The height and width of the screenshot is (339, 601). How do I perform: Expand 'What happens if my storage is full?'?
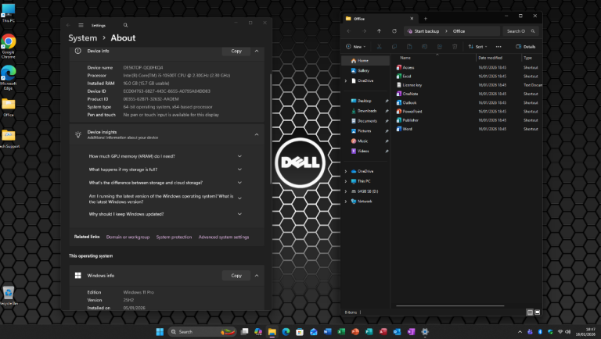[239, 169]
